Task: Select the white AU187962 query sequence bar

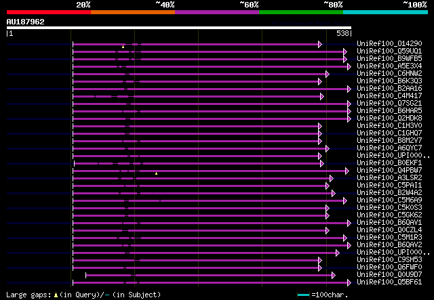Action: (179, 28)
